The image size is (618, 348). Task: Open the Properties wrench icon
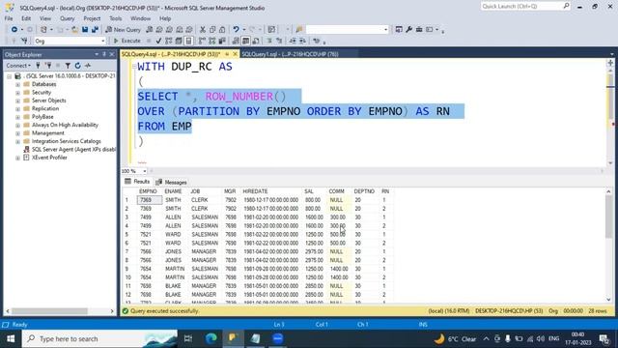409,30
